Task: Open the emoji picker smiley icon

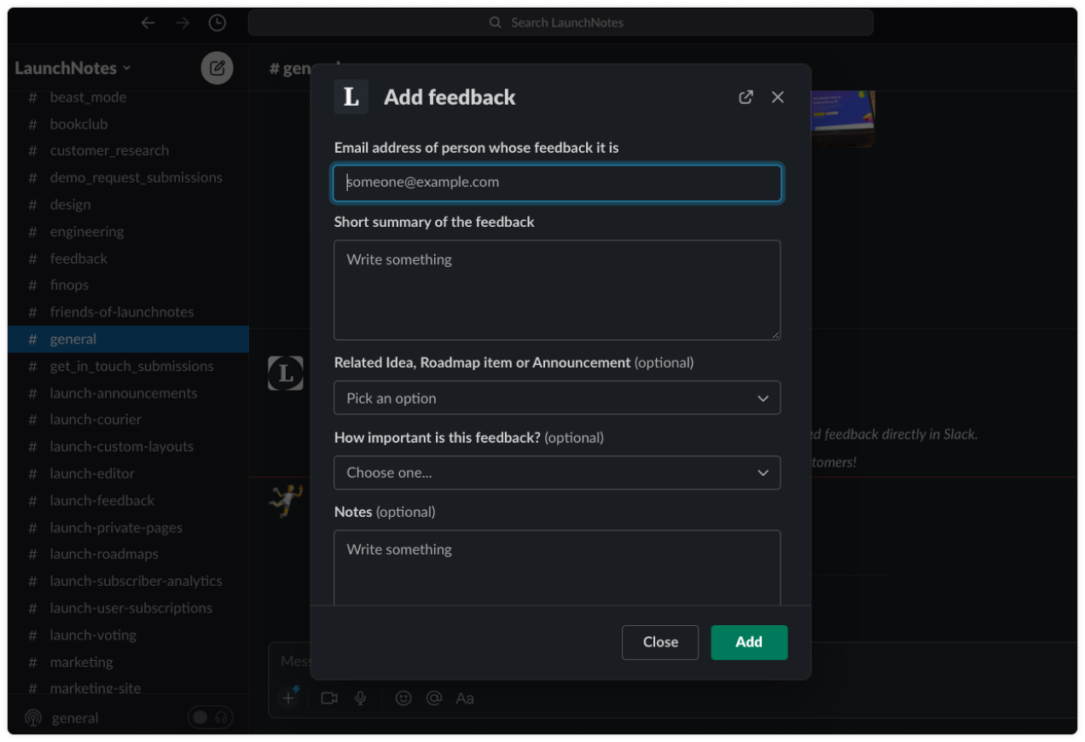Action: tap(403, 699)
